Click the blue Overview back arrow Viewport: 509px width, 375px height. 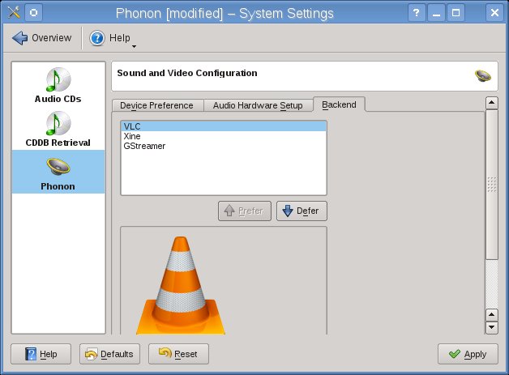20,38
